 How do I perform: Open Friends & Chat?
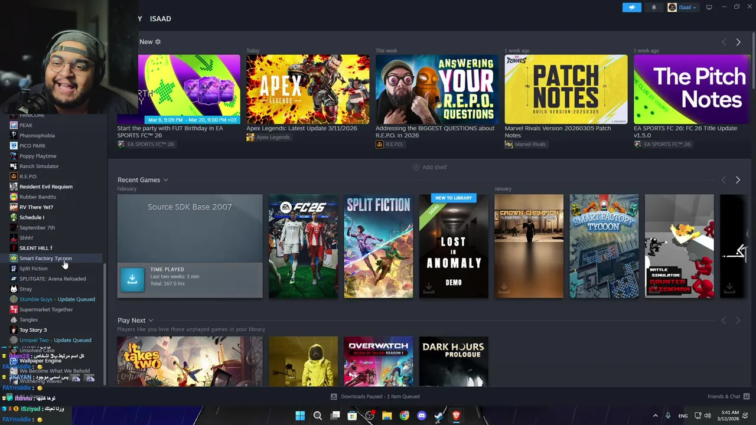(x=728, y=397)
